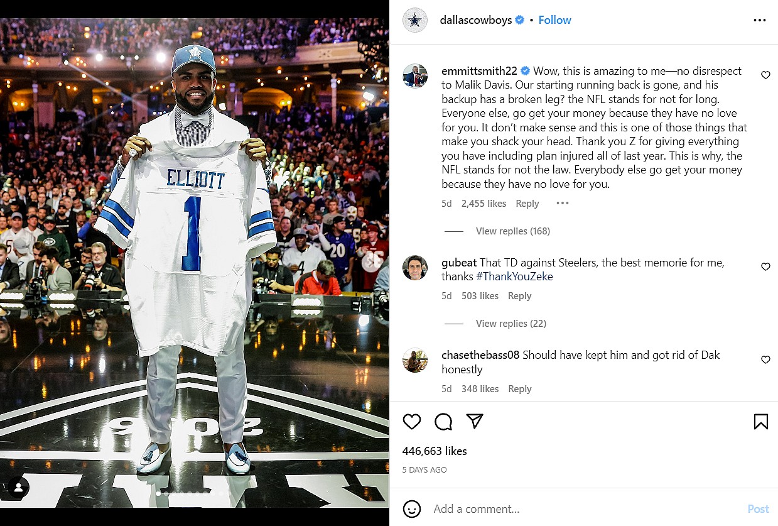Like emmittsmith22's comment with heart
Screen dimensions: 778x526
click(765, 75)
